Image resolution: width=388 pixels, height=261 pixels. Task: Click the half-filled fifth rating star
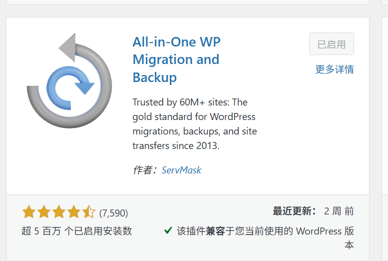pyautogui.click(x=88, y=212)
